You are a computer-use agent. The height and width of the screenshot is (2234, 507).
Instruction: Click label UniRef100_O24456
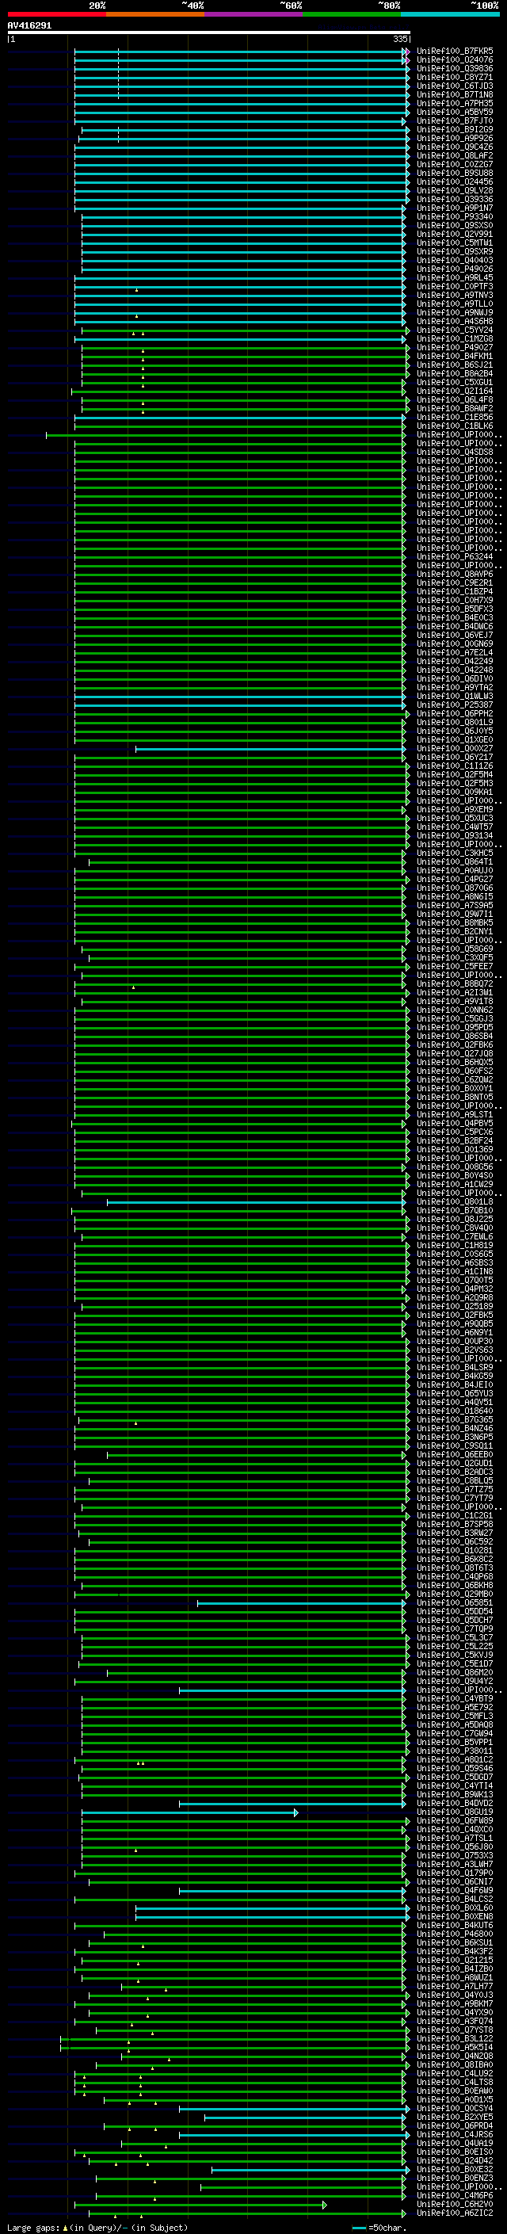[x=455, y=181]
